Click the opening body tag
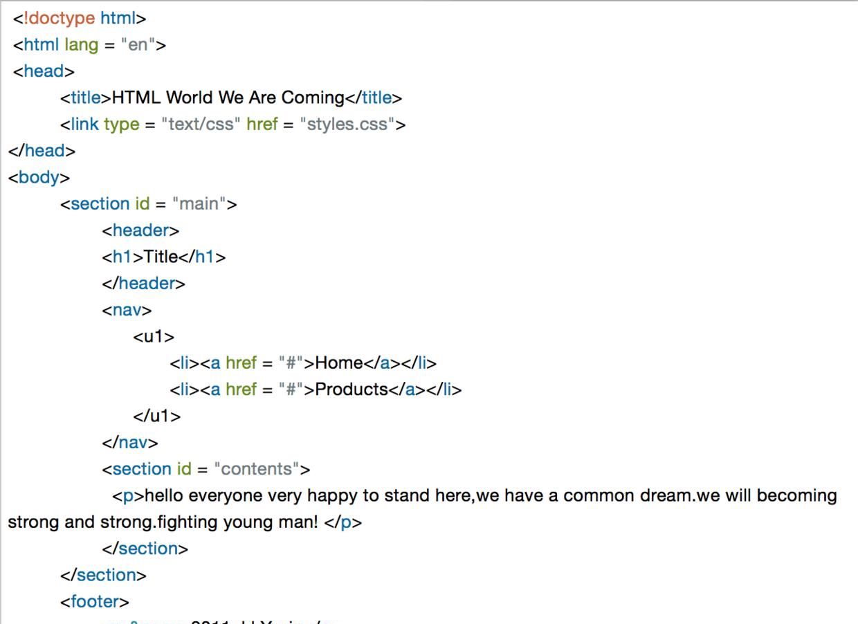The width and height of the screenshot is (858, 624). [x=39, y=177]
